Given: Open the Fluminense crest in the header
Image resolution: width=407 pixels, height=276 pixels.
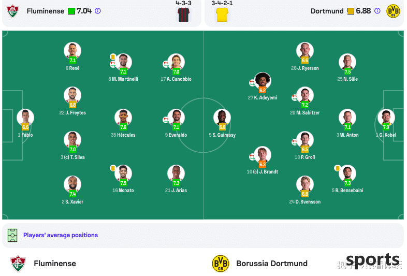Looking at the screenshot, I should pos(13,11).
